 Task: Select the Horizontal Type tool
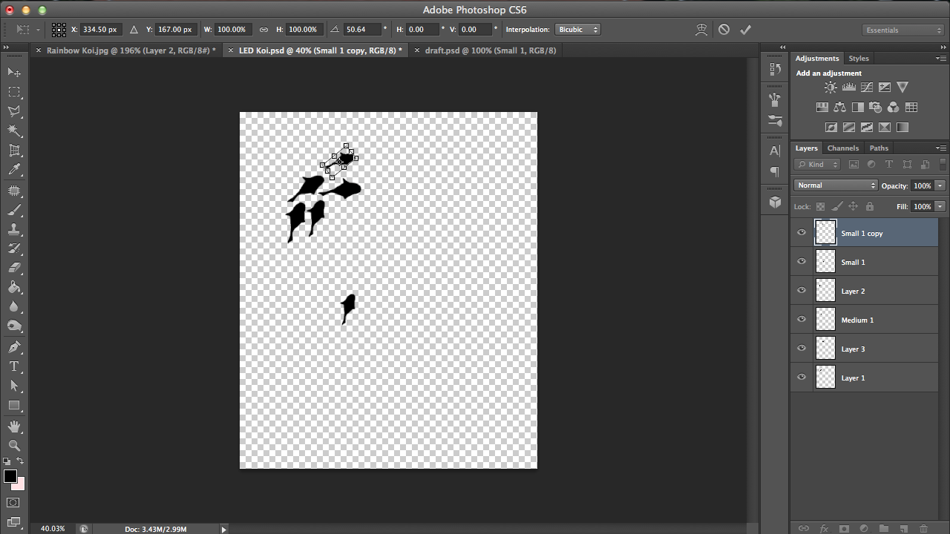(x=15, y=366)
